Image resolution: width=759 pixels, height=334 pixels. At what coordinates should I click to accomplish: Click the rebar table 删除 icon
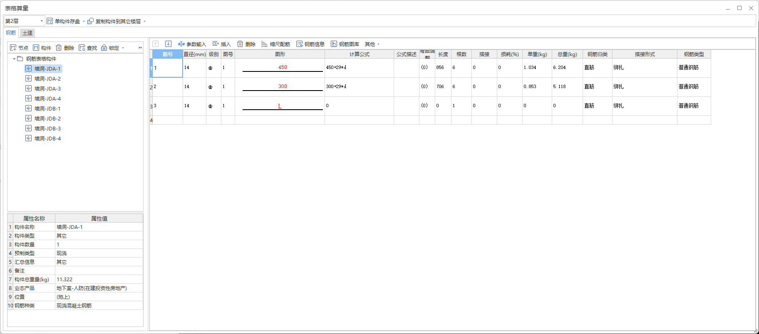pyautogui.click(x=240, y=44)
